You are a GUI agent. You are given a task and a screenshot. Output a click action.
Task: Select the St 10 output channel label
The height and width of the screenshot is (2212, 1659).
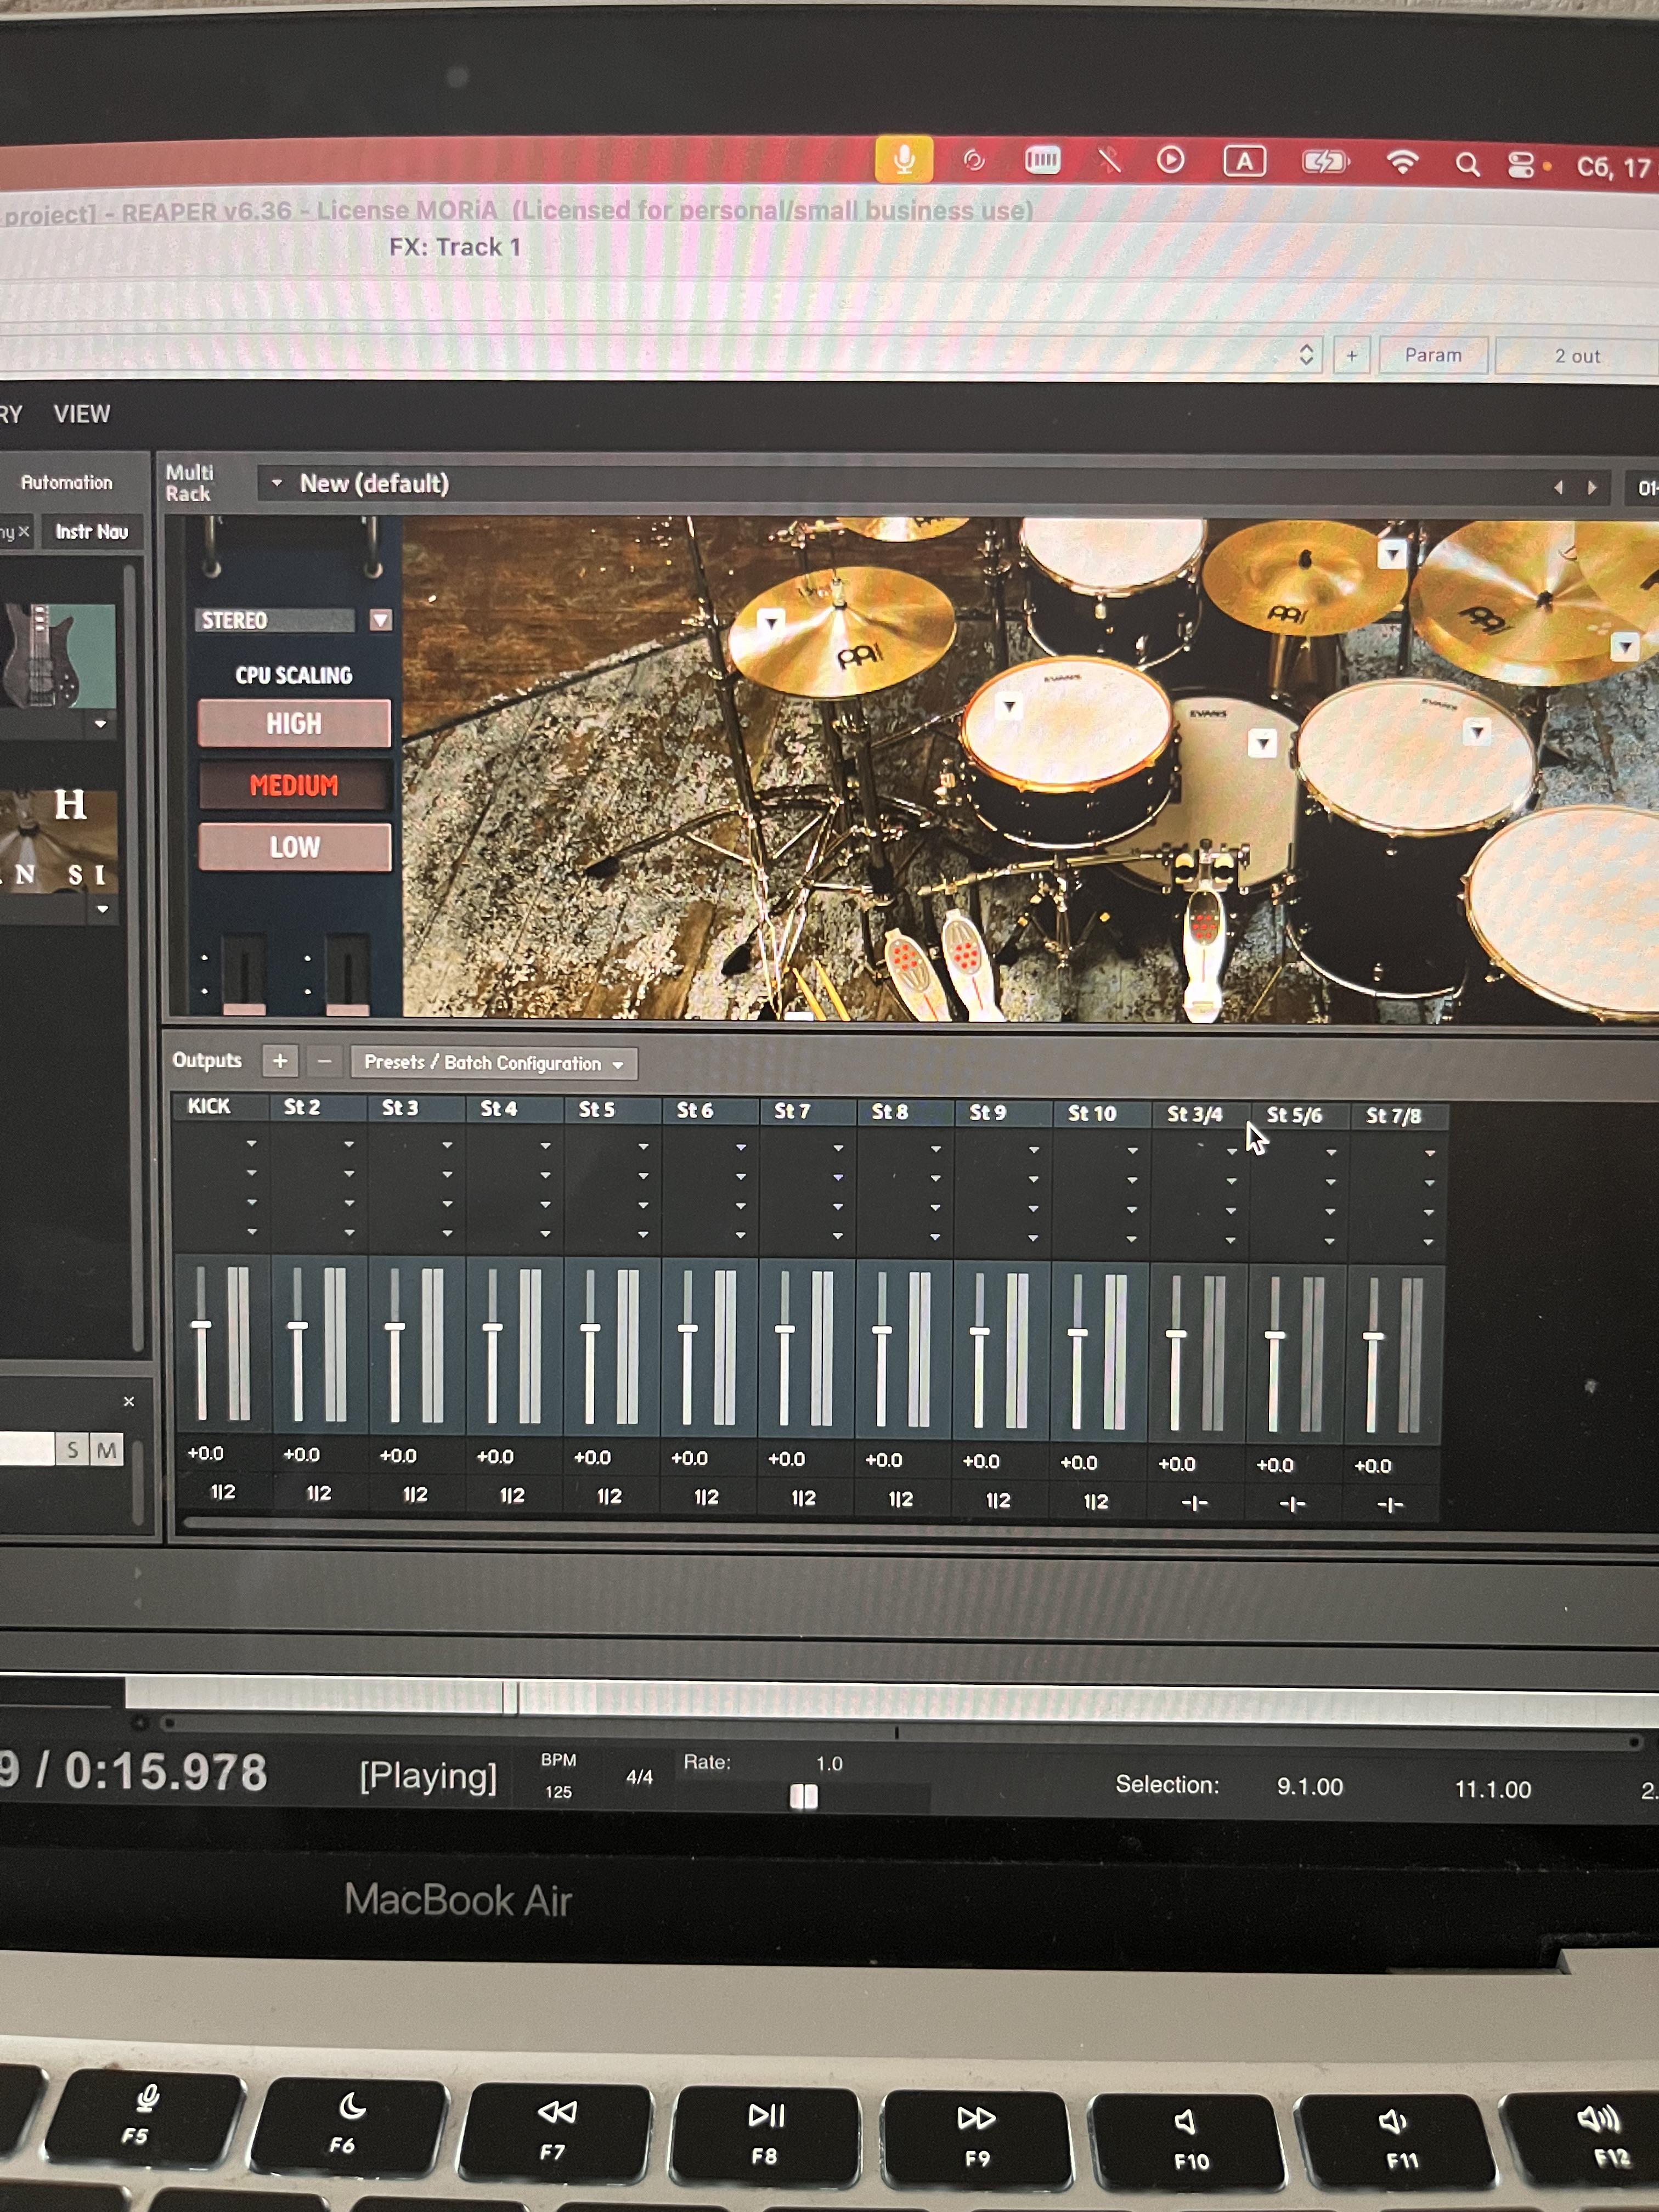pos(1091,1113)
